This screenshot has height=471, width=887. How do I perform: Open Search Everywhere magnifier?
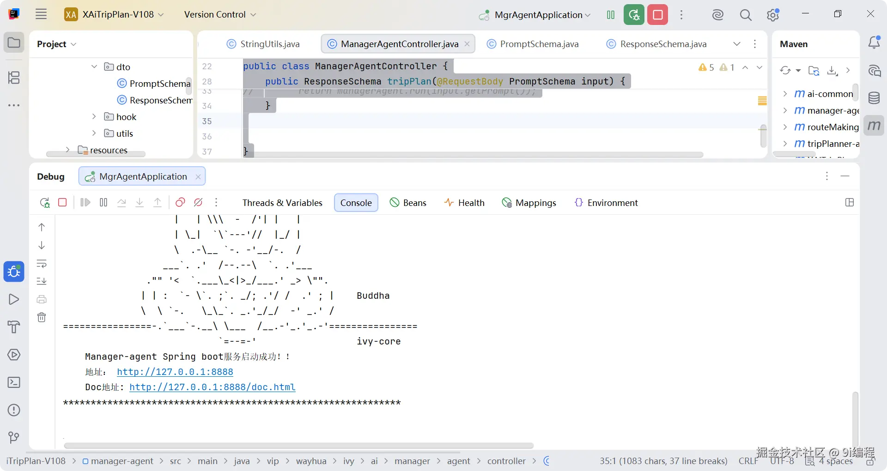pyautogui.click(x=745, y=15)
